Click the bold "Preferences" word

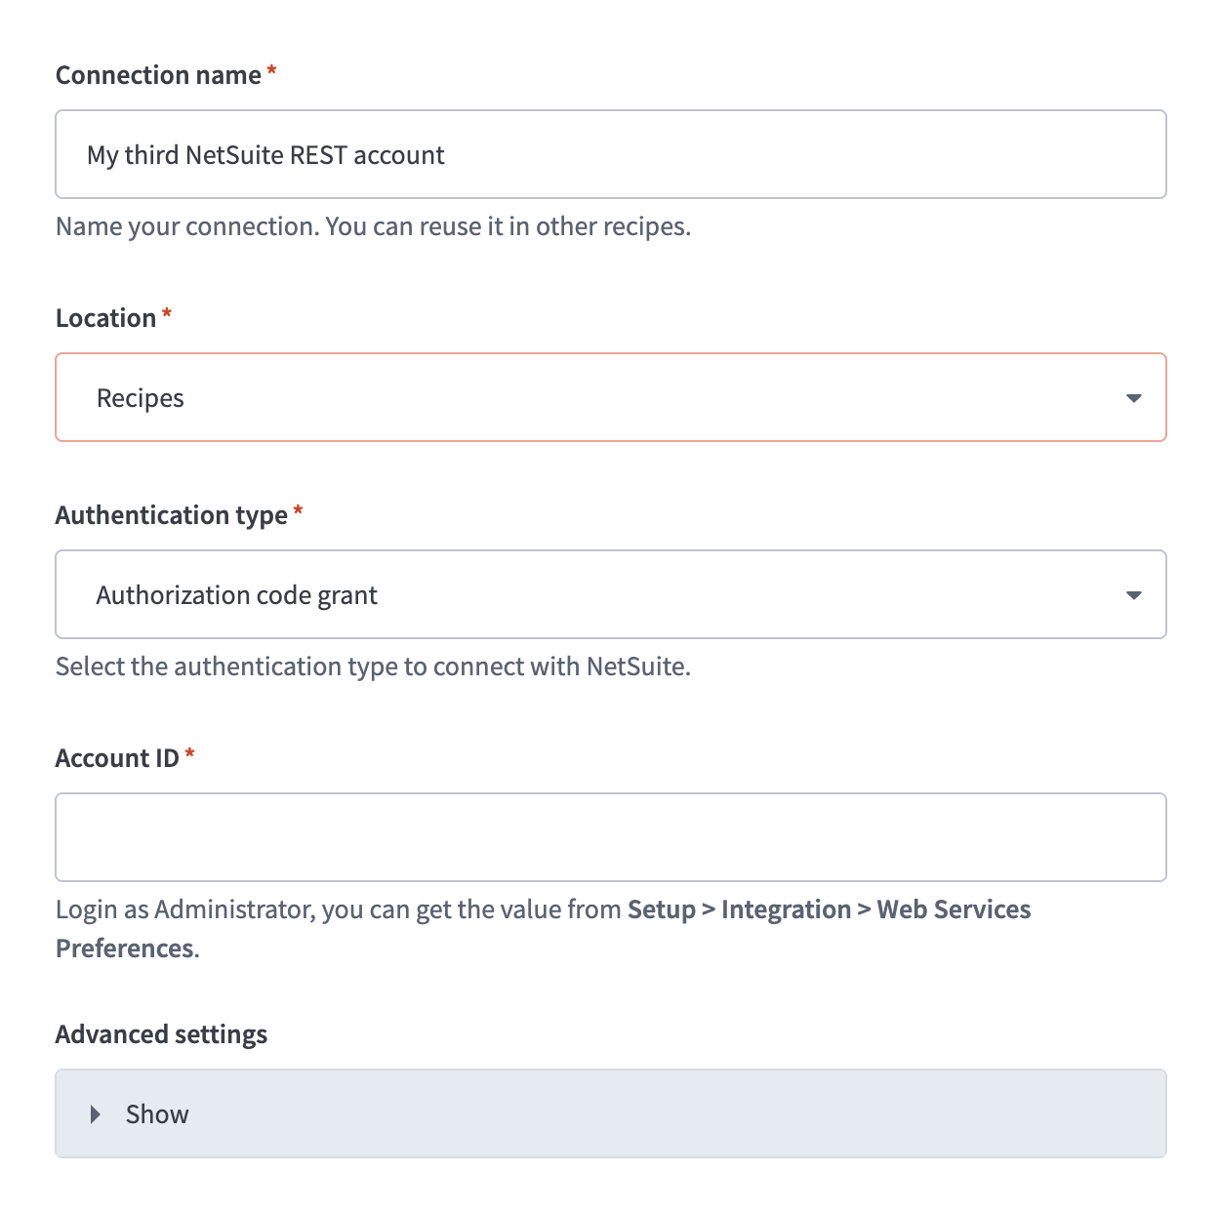point(125,949)
